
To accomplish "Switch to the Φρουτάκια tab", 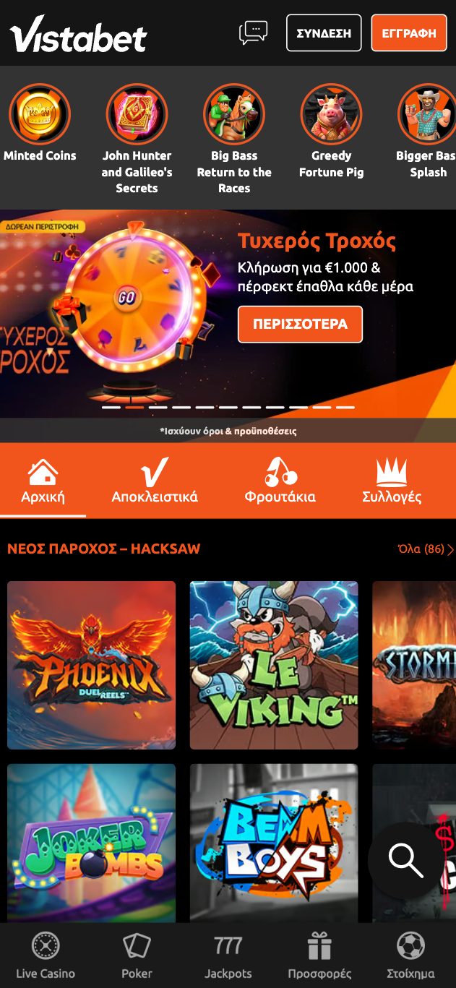I will 280,481.
